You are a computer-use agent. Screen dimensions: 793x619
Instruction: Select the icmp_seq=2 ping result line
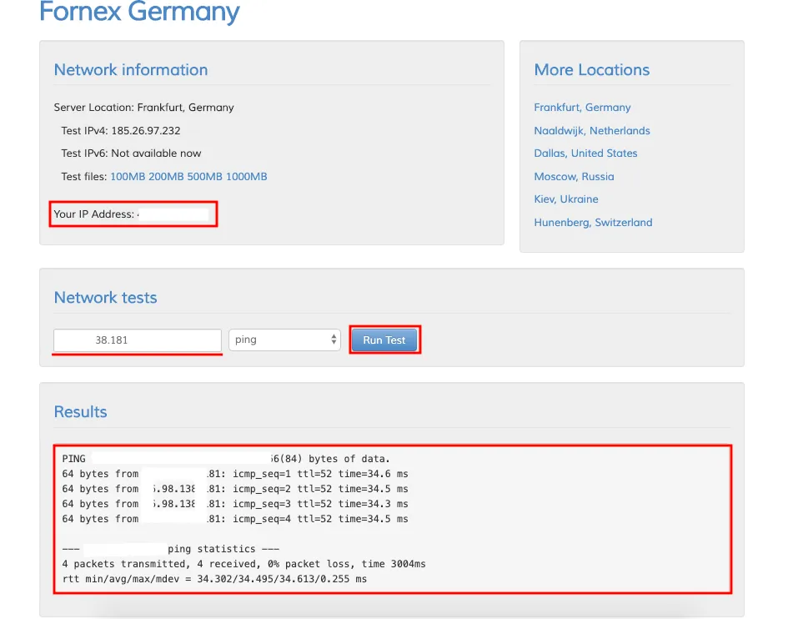(235, 489)
